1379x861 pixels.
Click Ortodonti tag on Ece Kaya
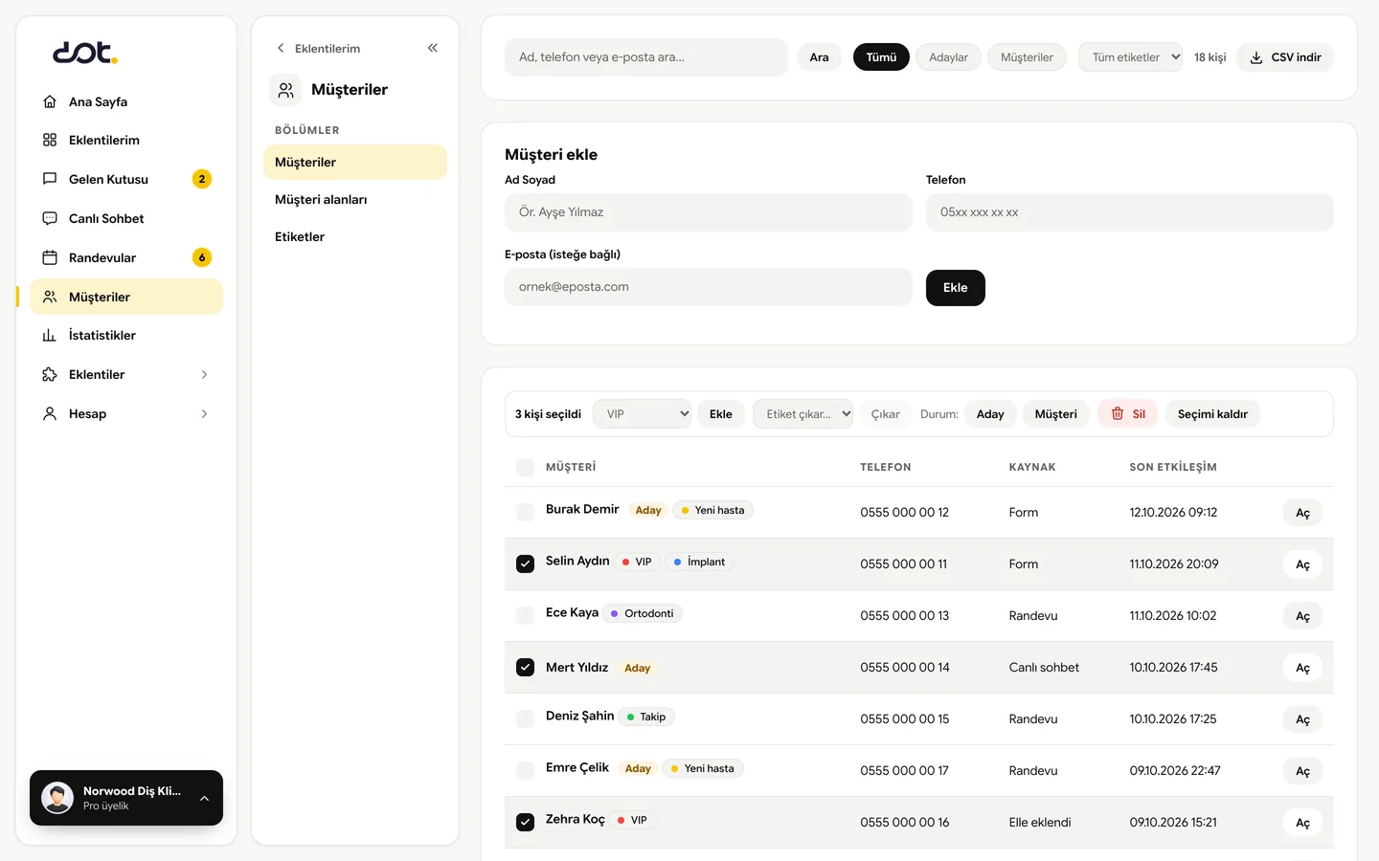click(642, 613)
